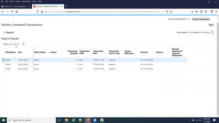Save page to Pocket icon

pyautogui.click(x=167, y=12)
